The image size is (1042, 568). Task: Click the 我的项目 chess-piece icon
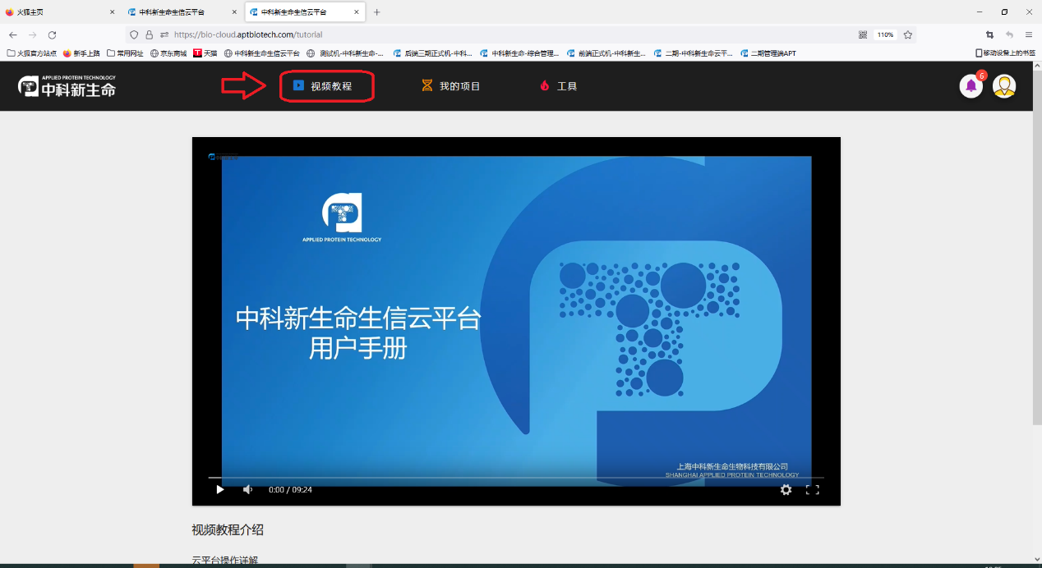426,85
